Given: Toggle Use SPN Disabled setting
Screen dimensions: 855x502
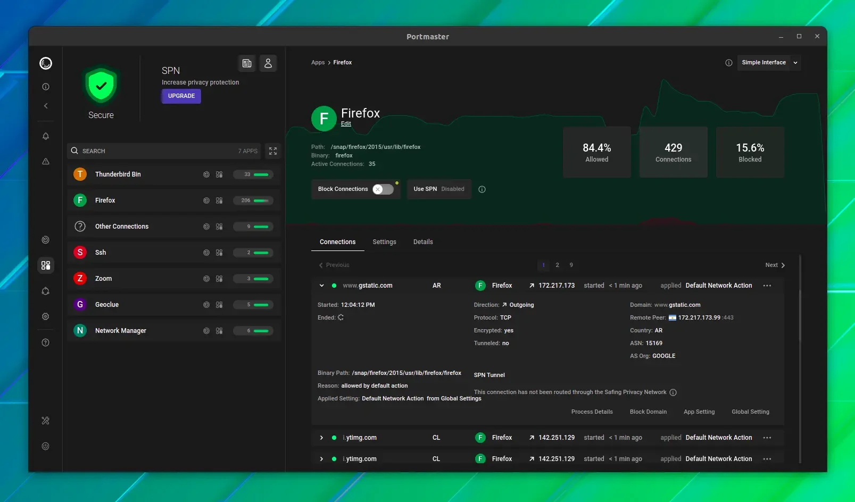Looking at the screenshot, I should pyautogui.click(x=439, y=189).
